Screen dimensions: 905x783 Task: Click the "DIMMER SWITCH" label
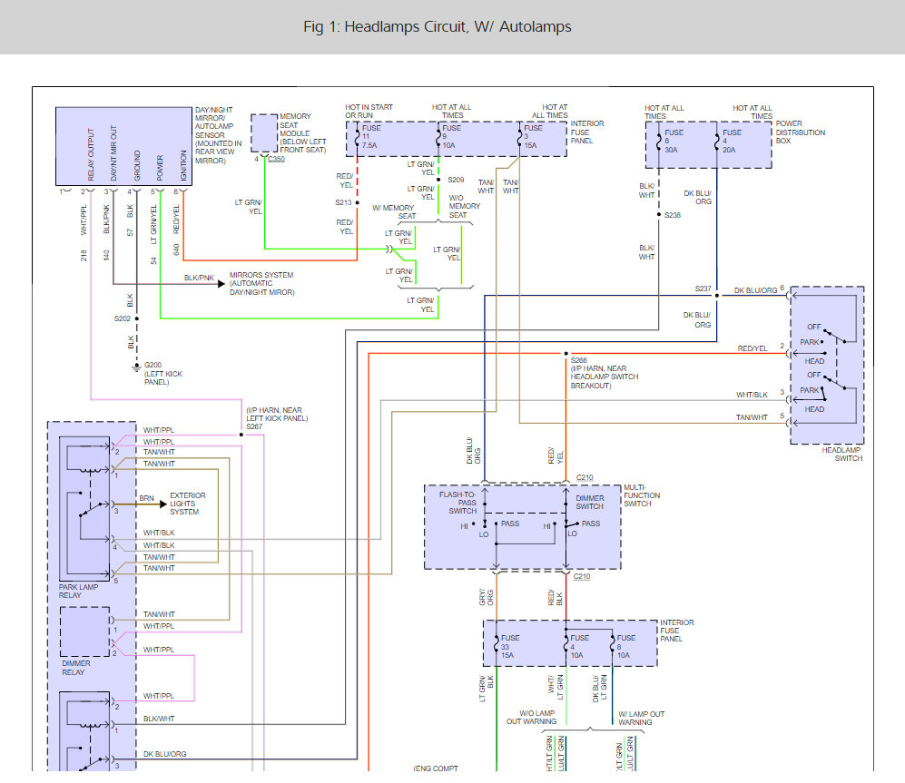(x=590, y=502)
